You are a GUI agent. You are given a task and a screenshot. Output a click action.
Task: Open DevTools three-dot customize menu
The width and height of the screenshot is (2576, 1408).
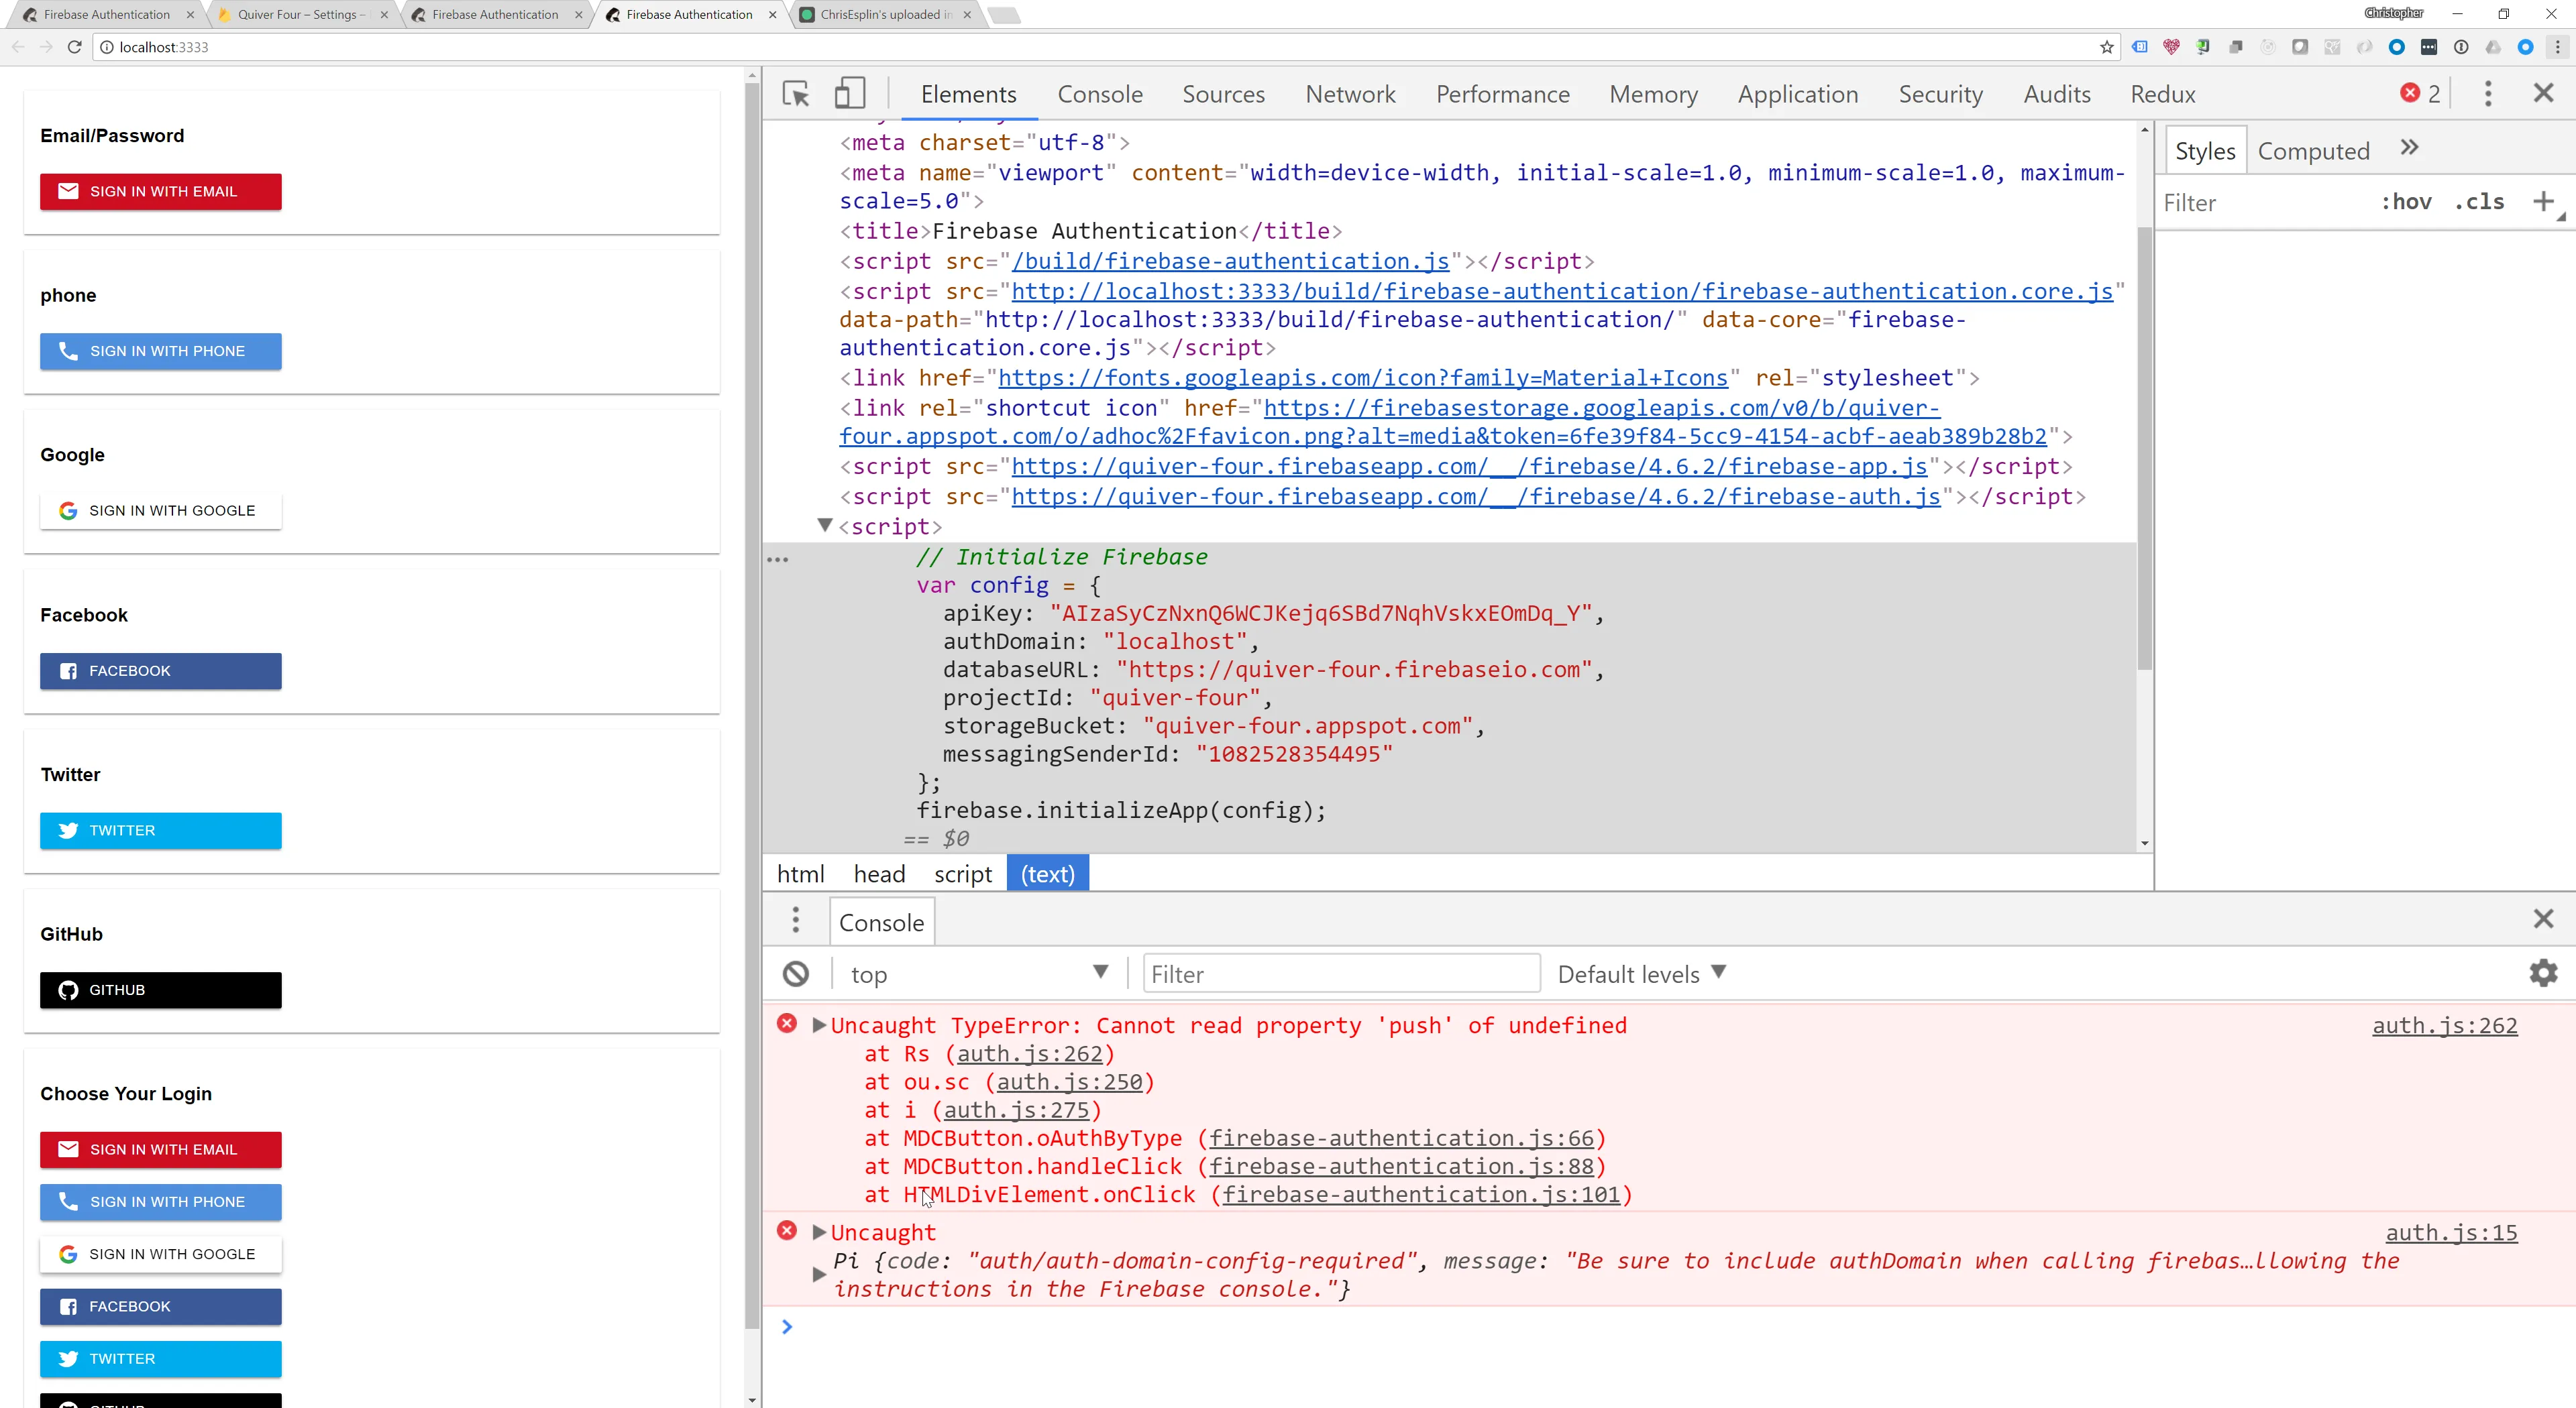pyautogui.click(x=2488, y=94)
